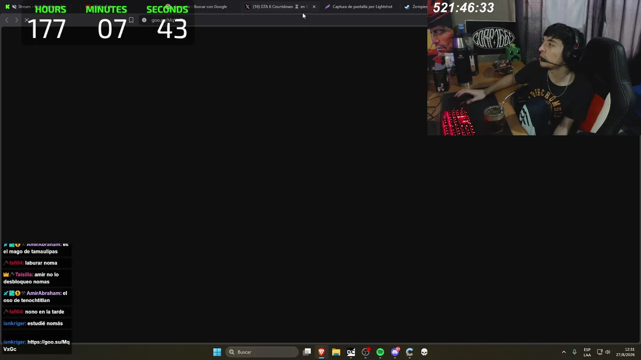
Task: Go back using the browser back arrow
Action: coord(7,20)
